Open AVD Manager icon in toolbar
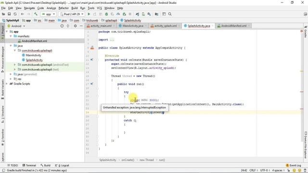308x173 pixels. point(143,14)
